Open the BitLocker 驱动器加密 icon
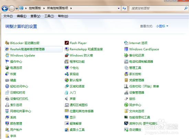 pyautogui.click(x=7, y=43)
